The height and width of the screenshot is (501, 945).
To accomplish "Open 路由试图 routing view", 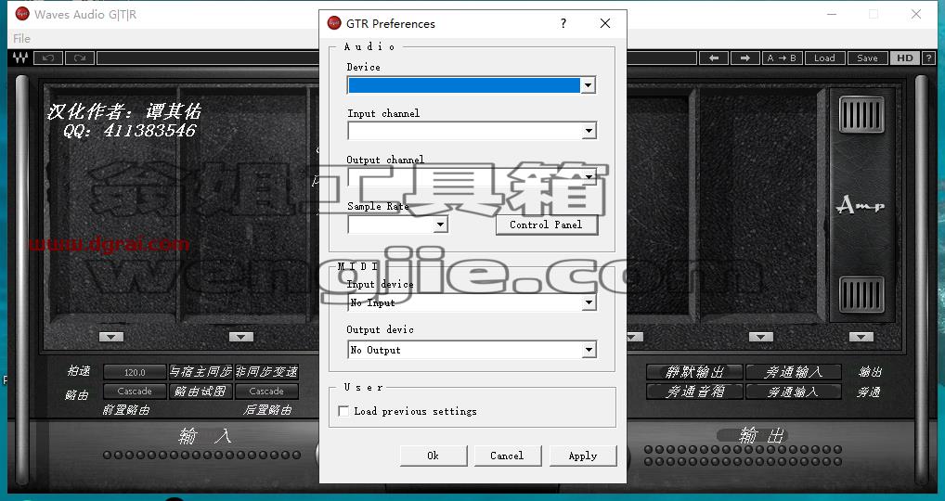I will pyautogui.click(x=201, y=392).
